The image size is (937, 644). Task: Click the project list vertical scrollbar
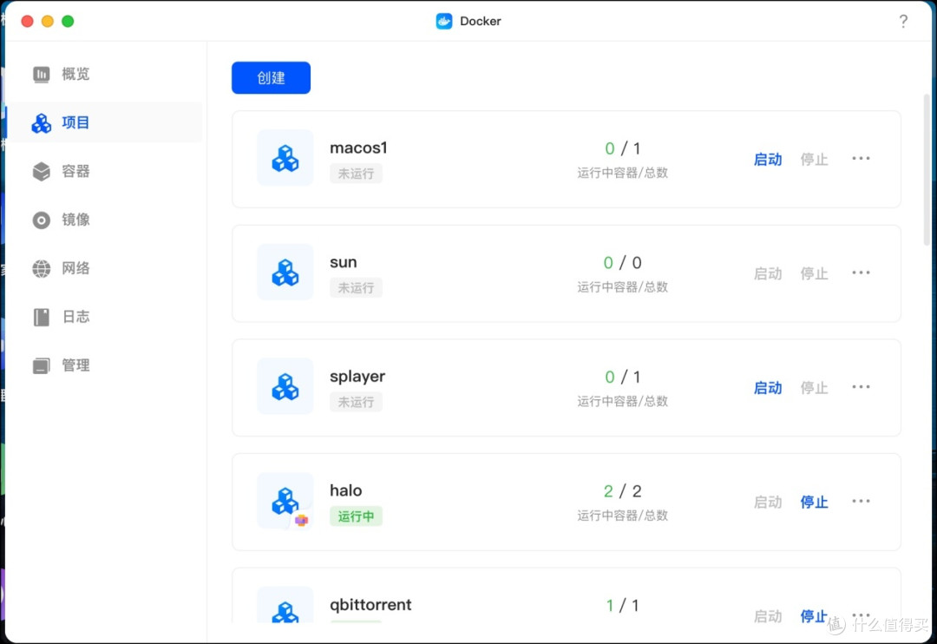[x=927, y=170]
